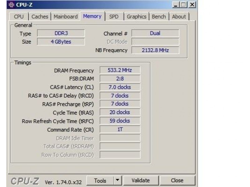Viewport: 250px width, 187px height.
Task: Click the Ver. 1.74.0.x32 version text
Action: tap(63, 182)
